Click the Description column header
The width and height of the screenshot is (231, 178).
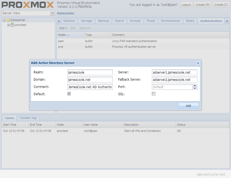tap(149, 125)
